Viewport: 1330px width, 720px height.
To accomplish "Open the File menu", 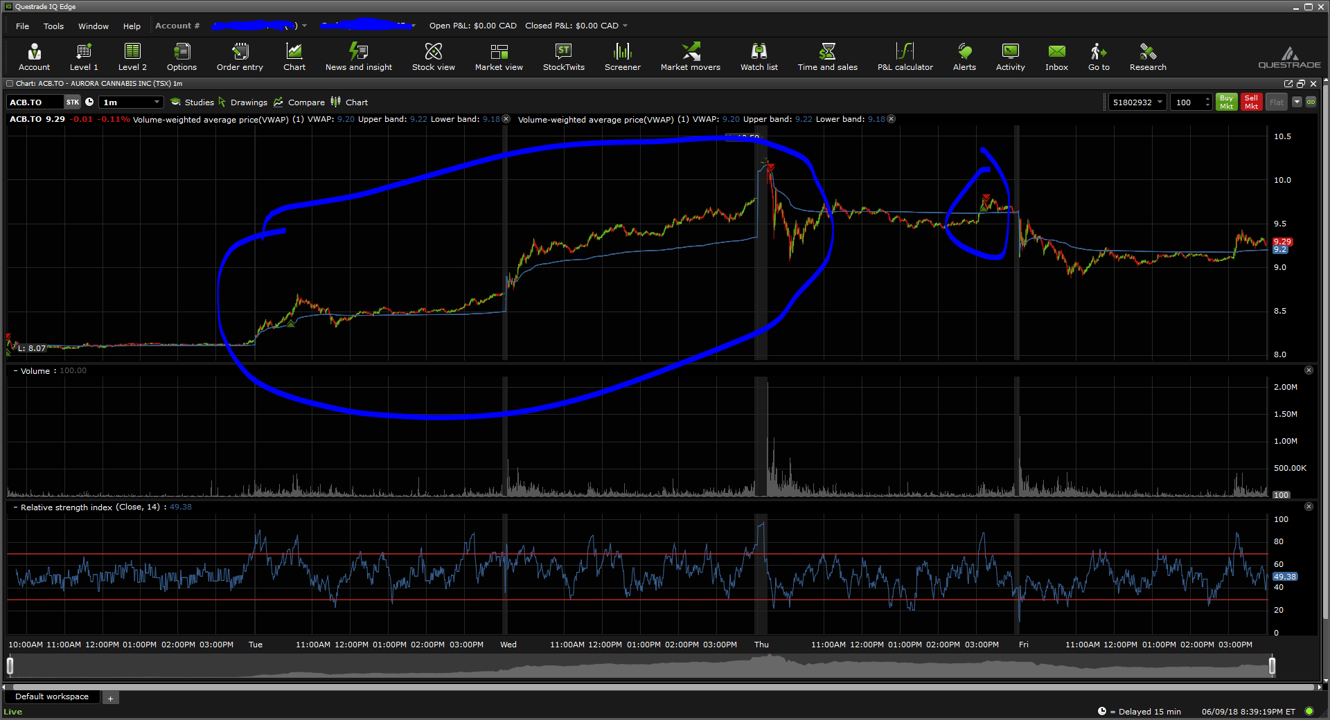I will point(22,26).
